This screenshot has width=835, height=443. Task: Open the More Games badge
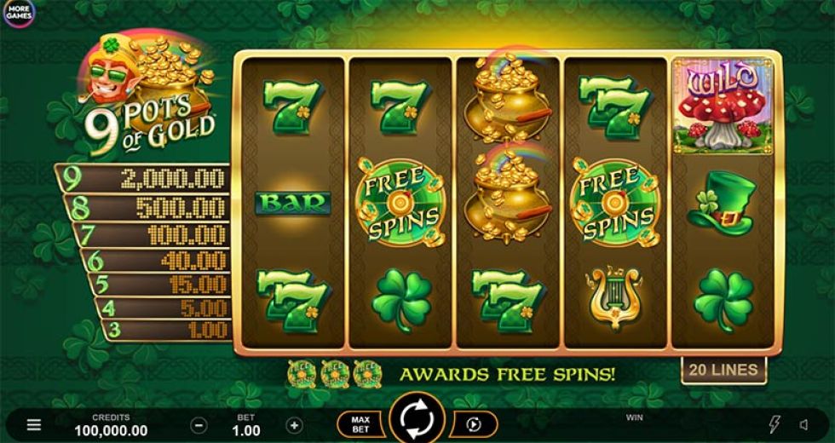pyautogui.click(x=19, y=13)
